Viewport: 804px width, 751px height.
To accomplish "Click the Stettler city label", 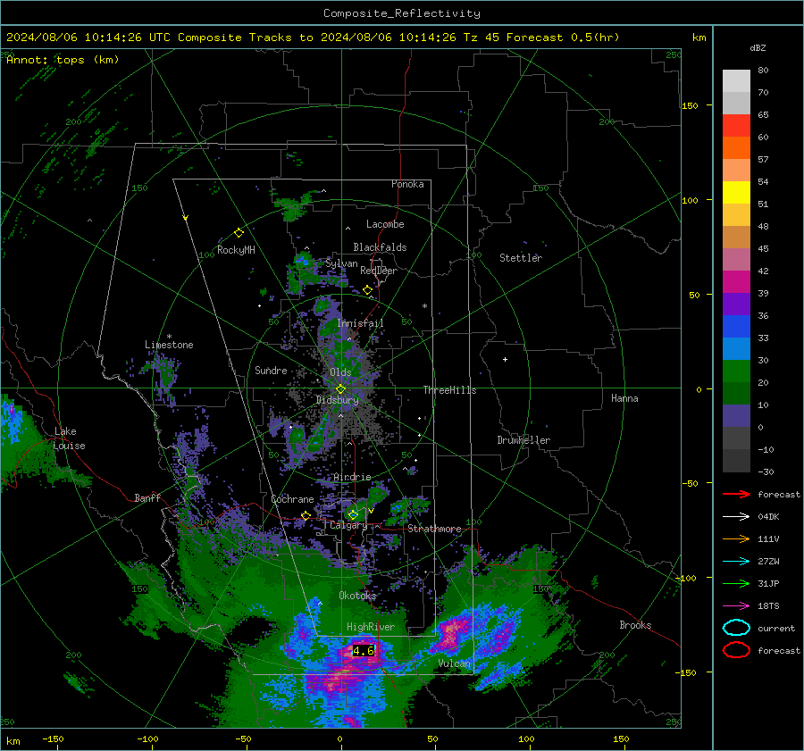I will (x=521, y=258).
